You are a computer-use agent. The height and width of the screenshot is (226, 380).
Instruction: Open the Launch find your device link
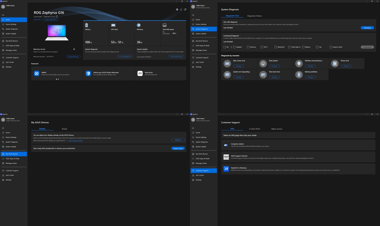tap(75, 141)
